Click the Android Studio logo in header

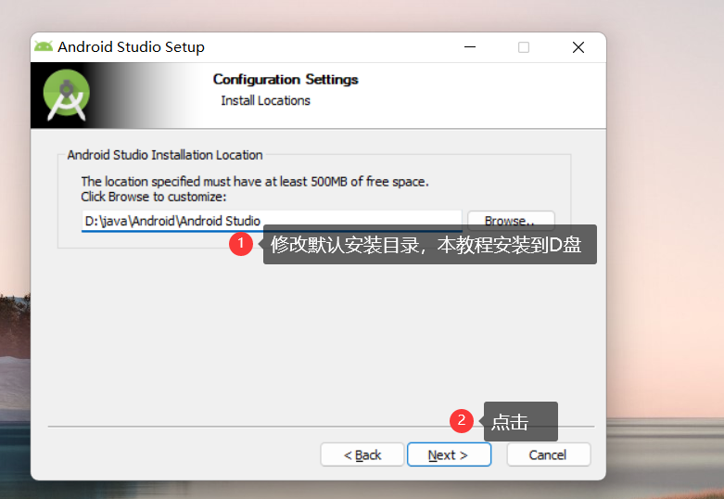pos(67,96)
